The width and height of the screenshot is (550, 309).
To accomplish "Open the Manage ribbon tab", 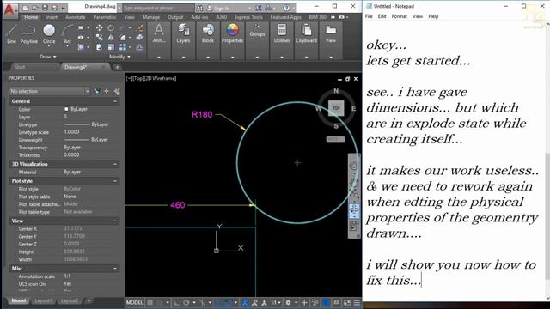I will pyautogui.click(x=151, y=17).
